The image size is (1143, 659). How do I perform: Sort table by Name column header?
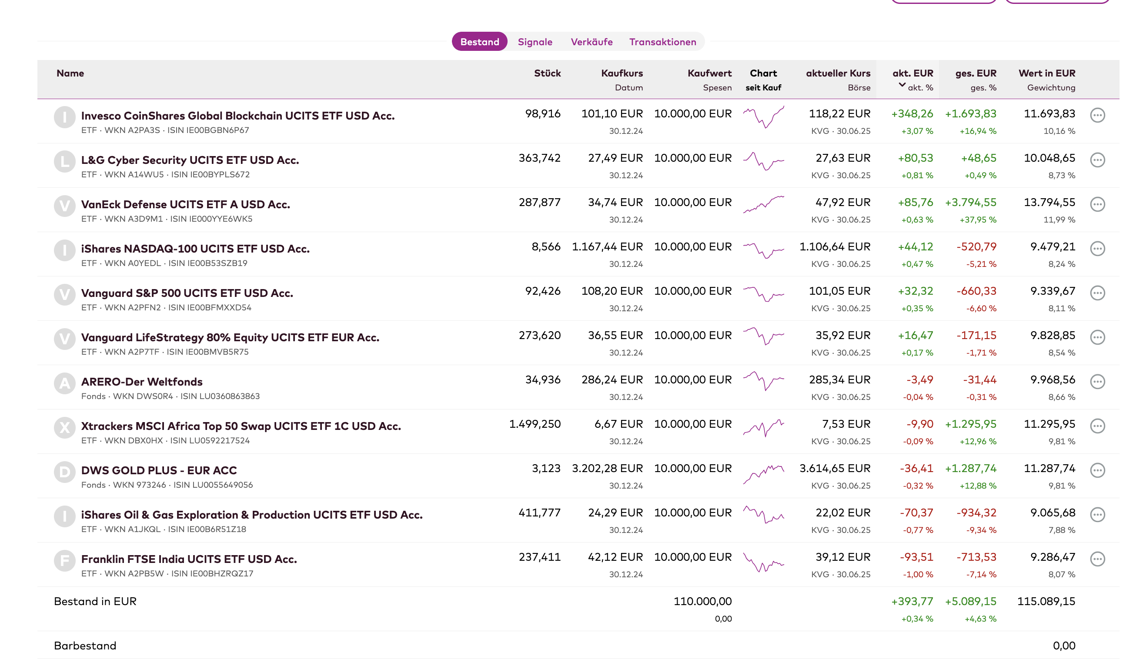coord(70,73)
